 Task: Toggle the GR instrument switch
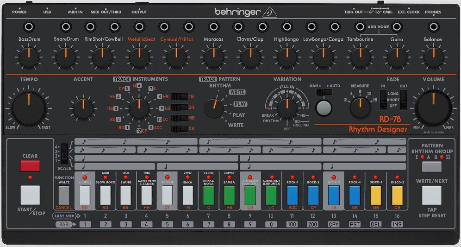pos(180,107)
